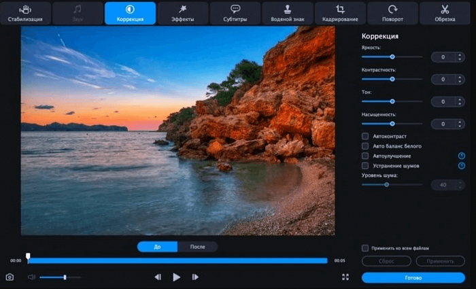Open the Поворот rotate tab

click(392, 13)
